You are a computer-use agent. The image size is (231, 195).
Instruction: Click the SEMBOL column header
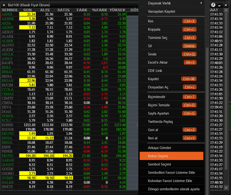coord(10,10)
